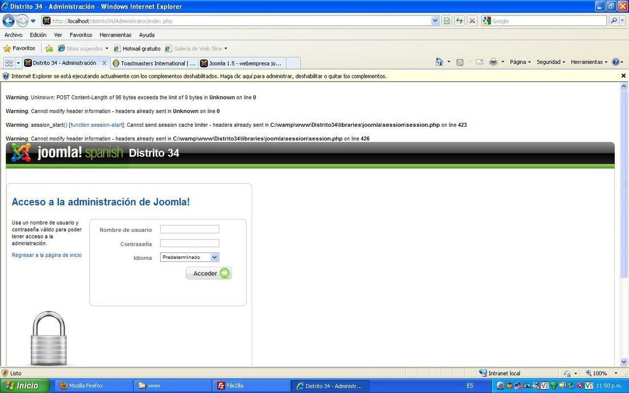Expand Galería de Web Slice dropdown

tap(225, 49)
